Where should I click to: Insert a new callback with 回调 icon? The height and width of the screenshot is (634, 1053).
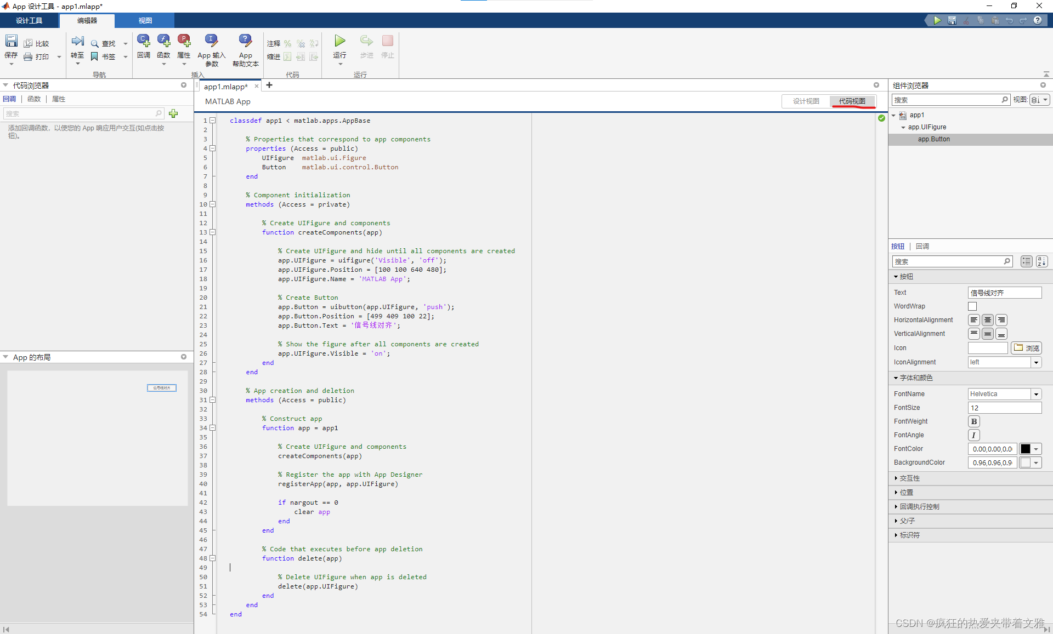(144, 41)
